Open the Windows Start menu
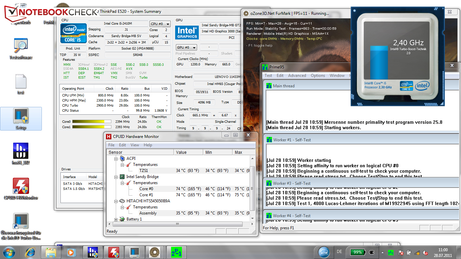Viewport: 461px width, 259px height. click(9, 252)
